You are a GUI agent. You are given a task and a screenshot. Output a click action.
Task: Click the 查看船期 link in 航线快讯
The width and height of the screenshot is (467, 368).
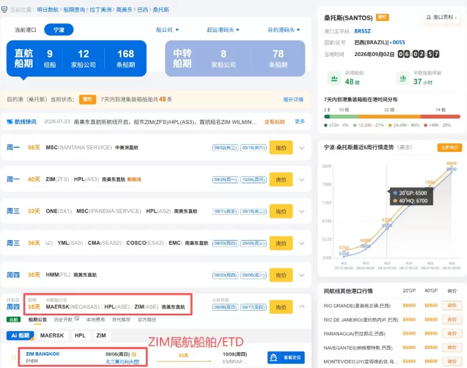pos(274,122)
